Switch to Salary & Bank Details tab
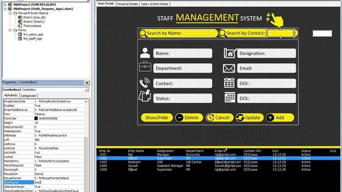The height and width of the screenshot is (192, 342). click(154, 4)
